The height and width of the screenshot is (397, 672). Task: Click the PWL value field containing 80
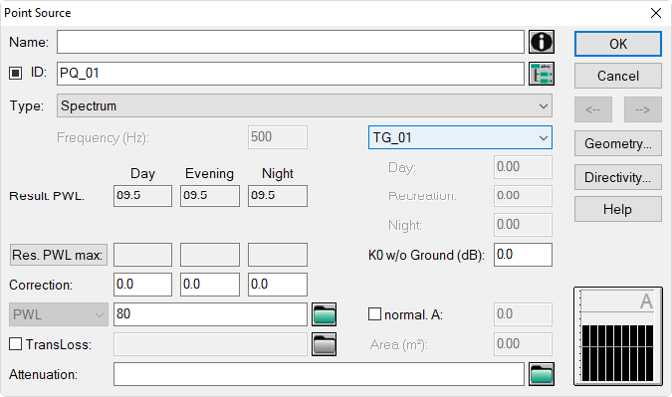pyautogui.click(x=210, y=314)
